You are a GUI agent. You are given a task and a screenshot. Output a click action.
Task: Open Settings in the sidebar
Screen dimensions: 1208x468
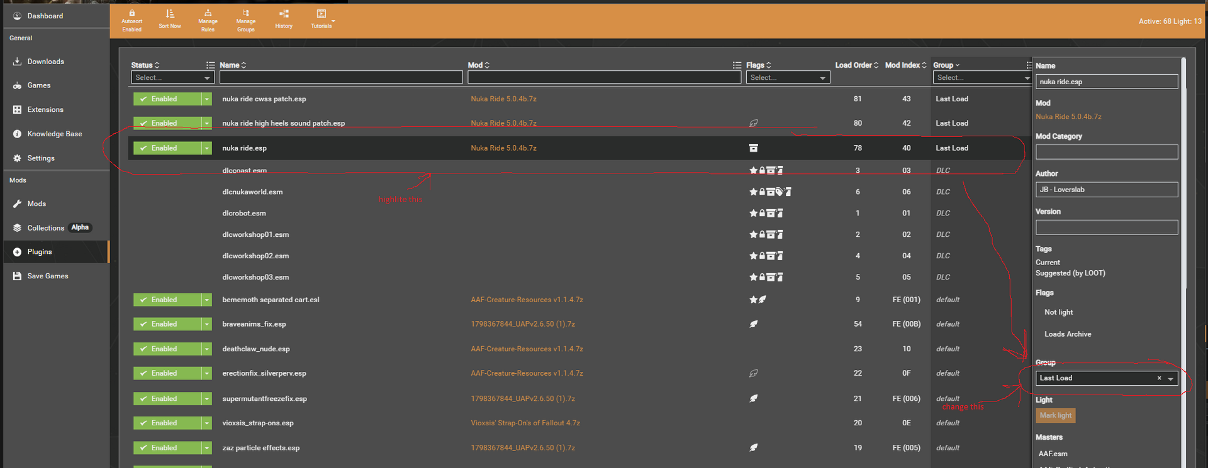41,158
